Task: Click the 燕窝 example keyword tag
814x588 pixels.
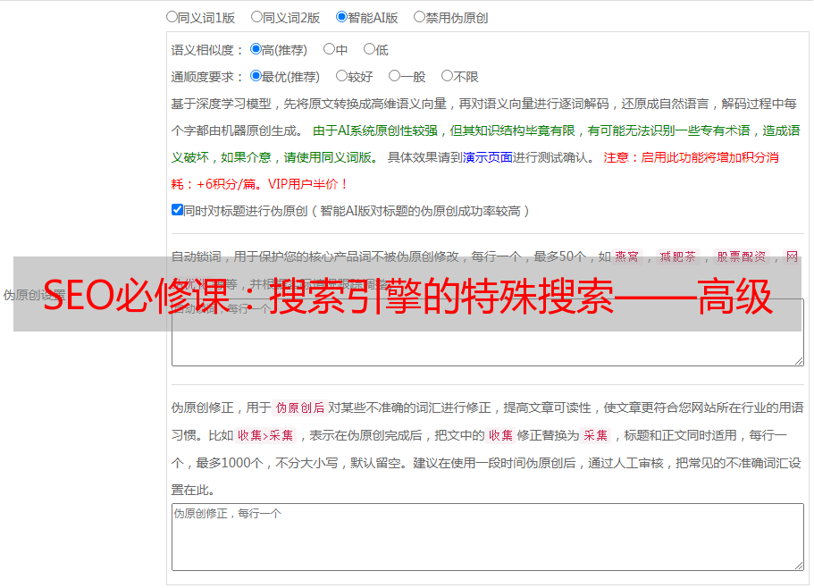Action: 626,256
